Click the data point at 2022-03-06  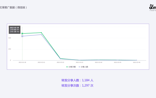click(137, 60)
